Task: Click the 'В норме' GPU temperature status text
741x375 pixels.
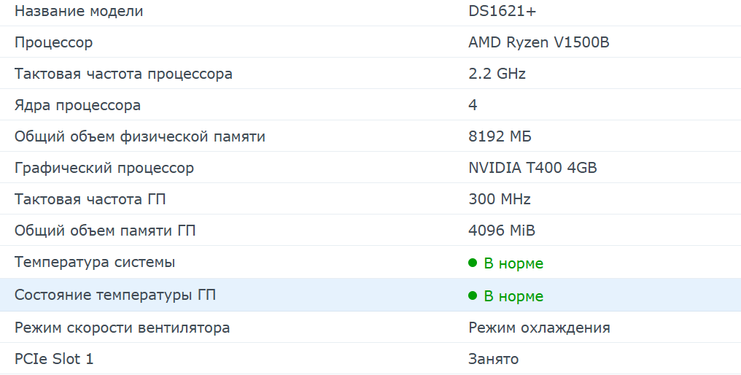Action: [513, 296]
